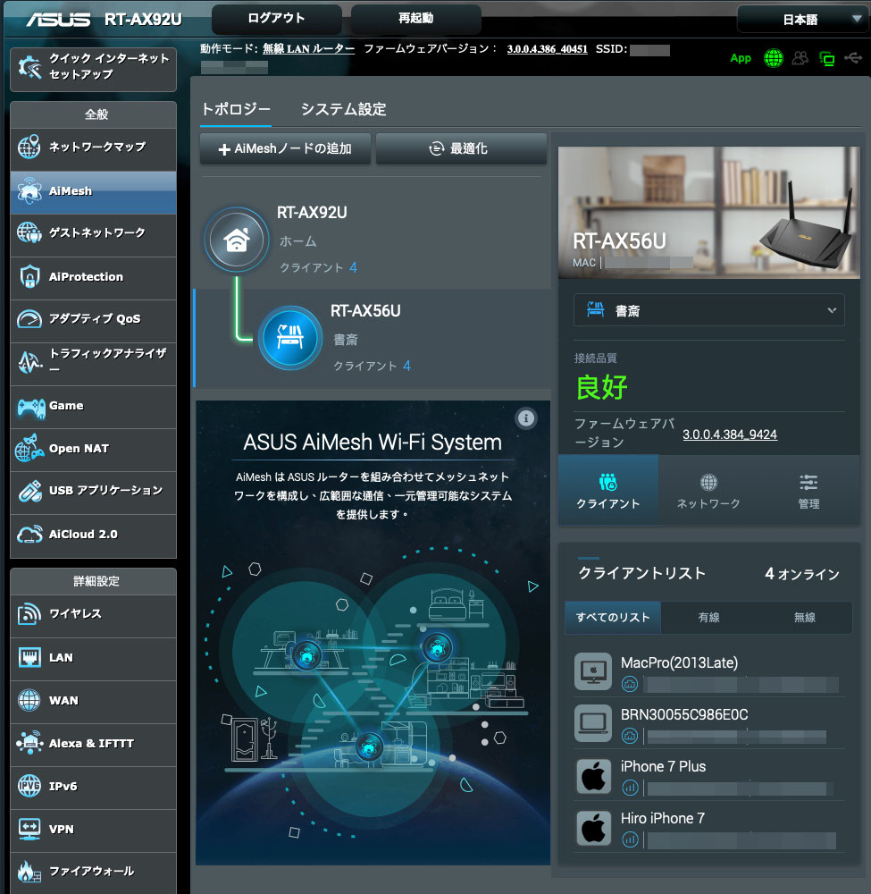Switch to the システム設定 tab

(344, 109)
